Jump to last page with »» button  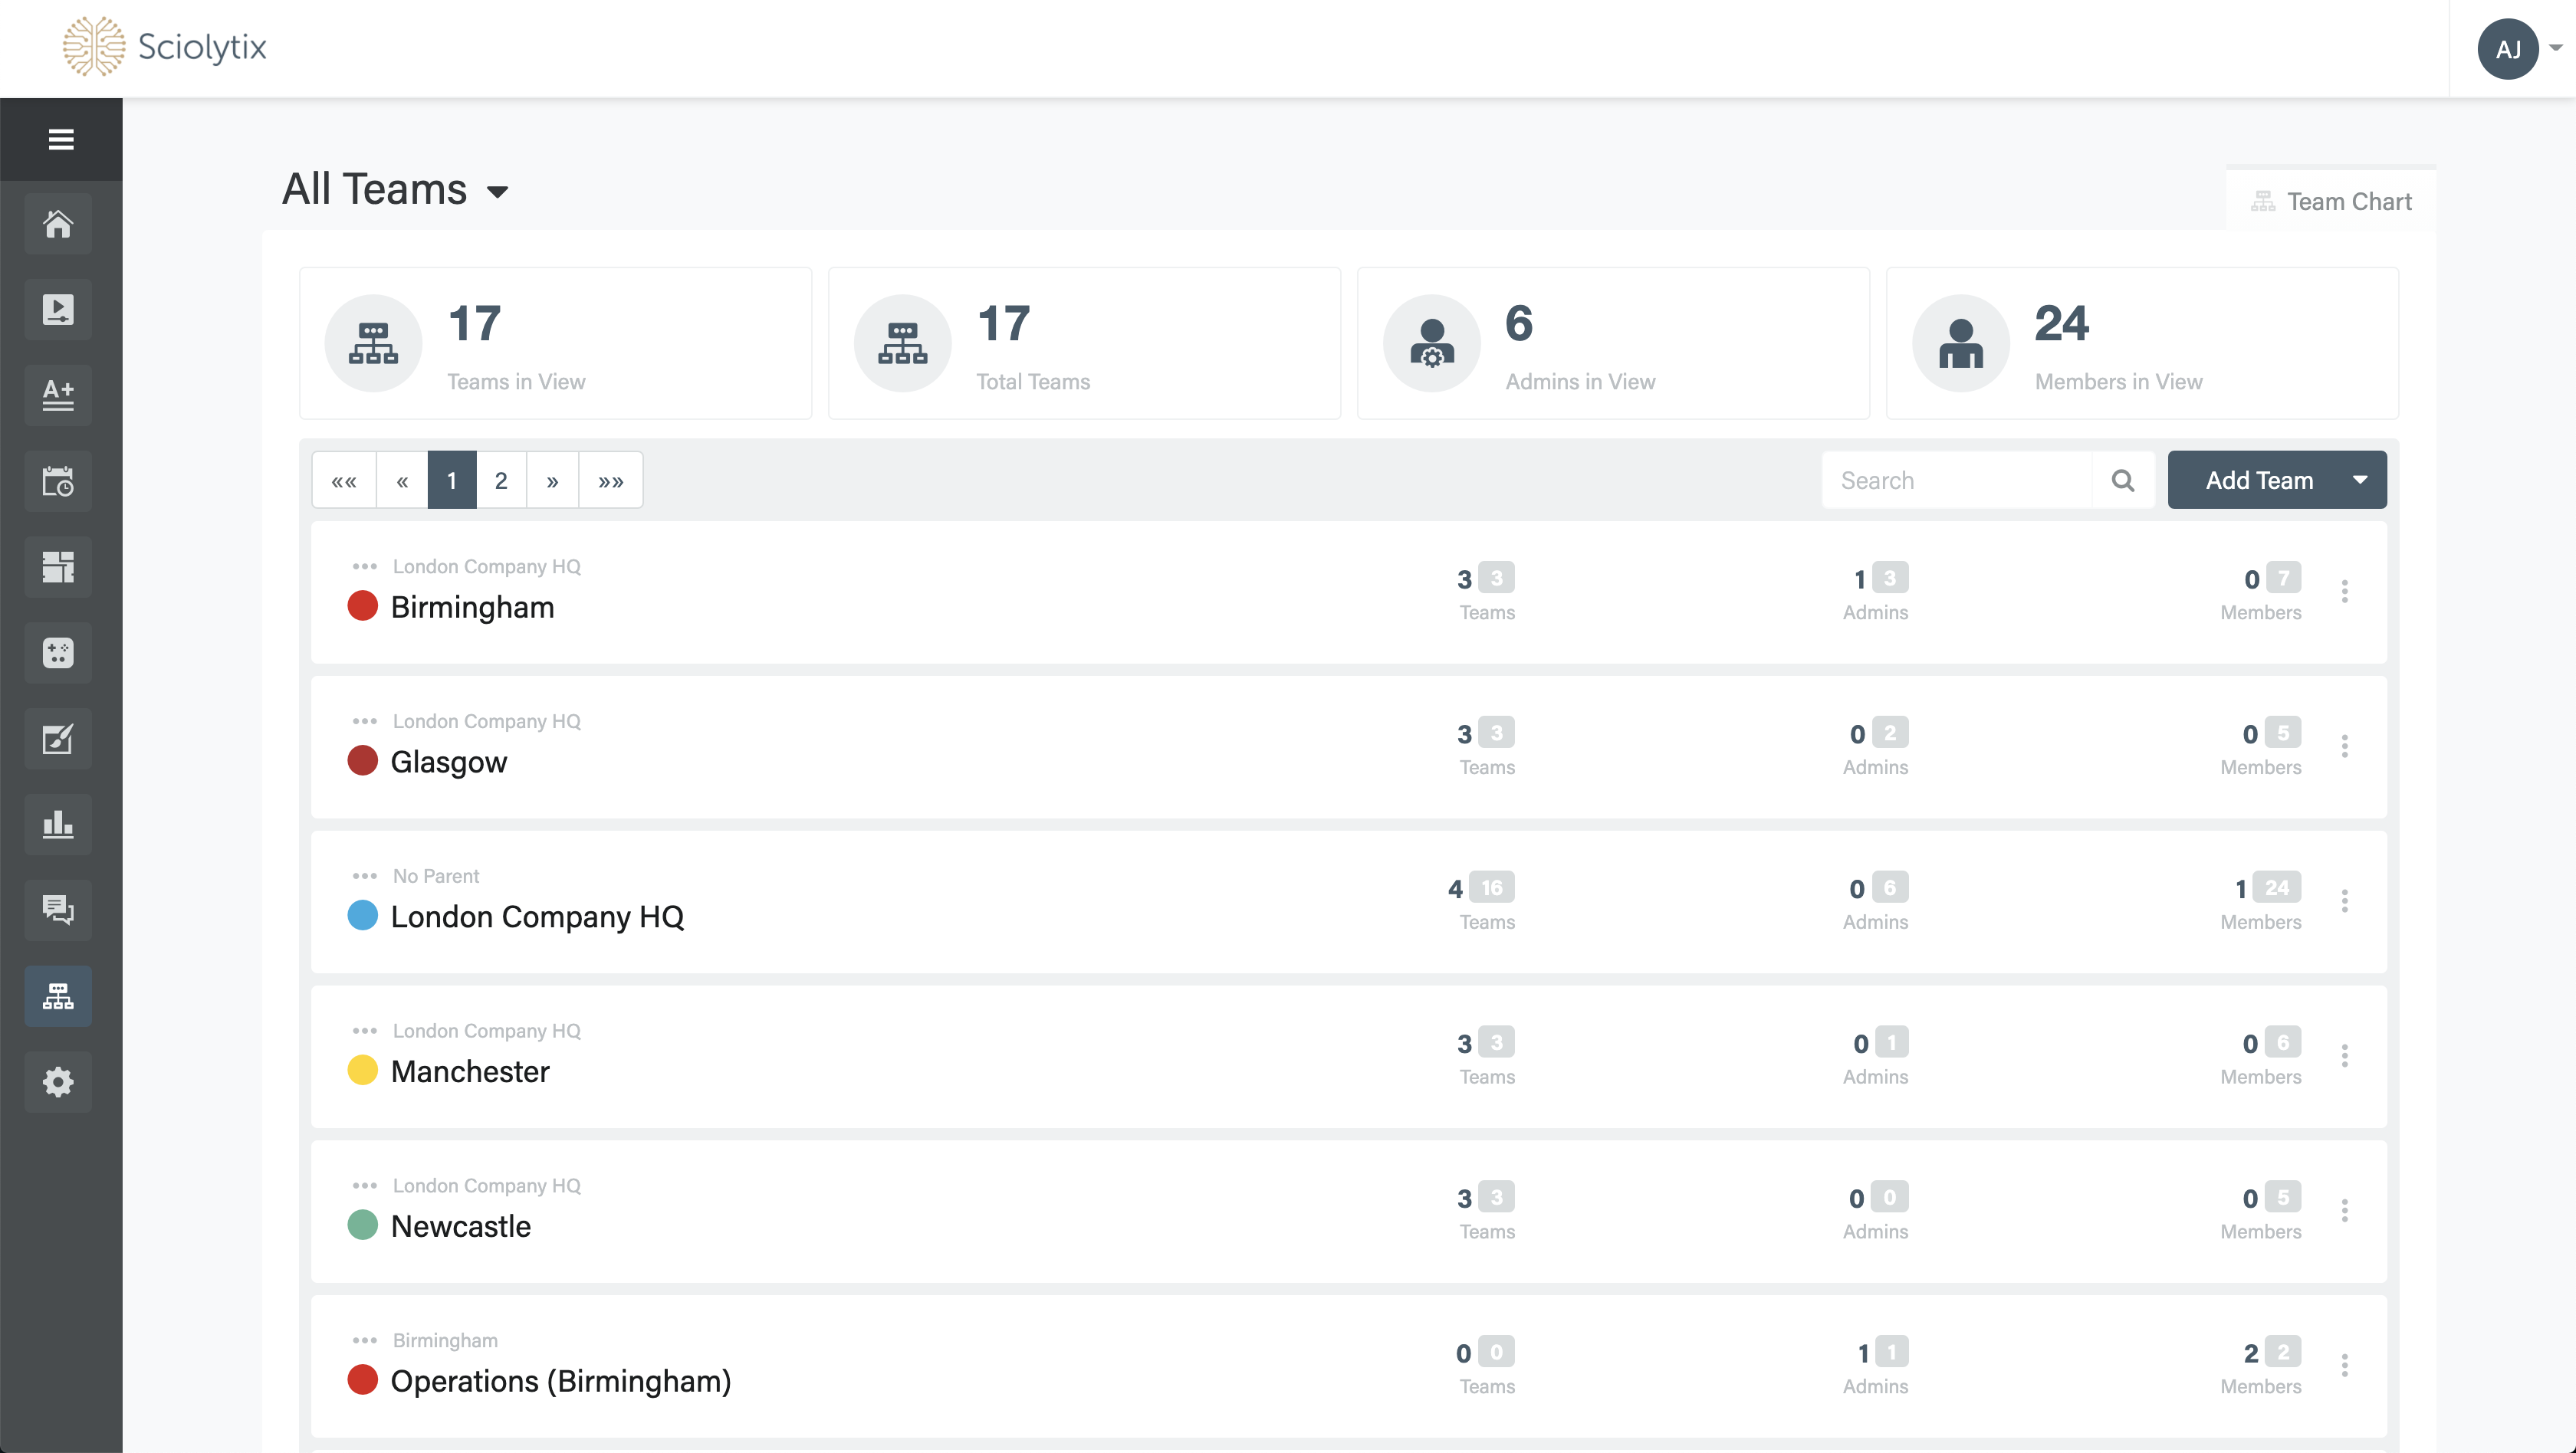click(610, 481)
